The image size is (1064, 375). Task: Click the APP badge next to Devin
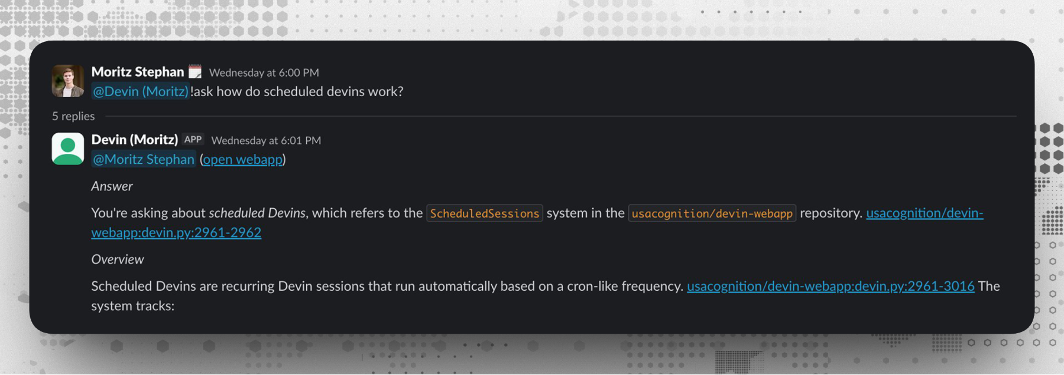193,140
